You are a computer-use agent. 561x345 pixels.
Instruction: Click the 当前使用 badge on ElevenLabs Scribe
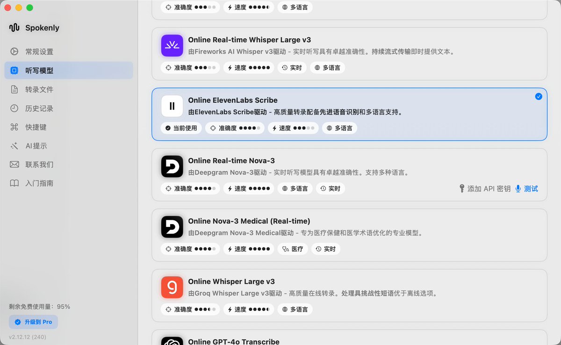click(181, 128)
